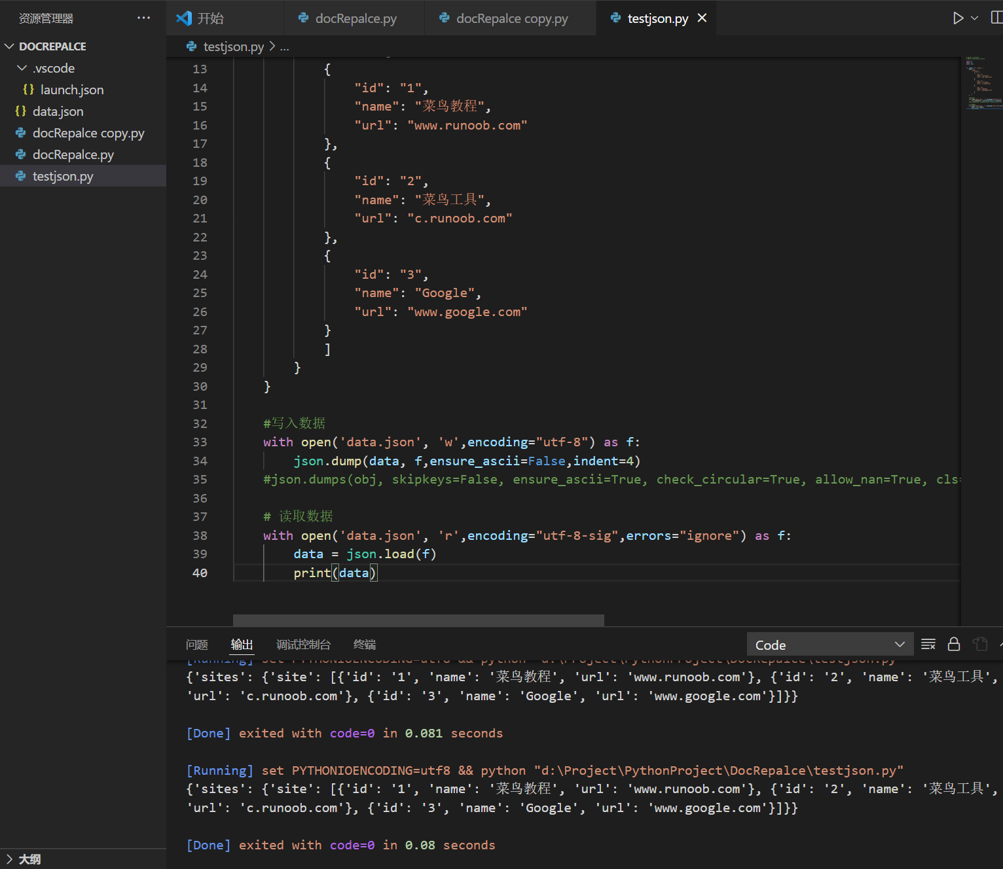Viewport: 1003px width, 869px height.
Task: Click the code minimap on the right
Action: point(982,83)
